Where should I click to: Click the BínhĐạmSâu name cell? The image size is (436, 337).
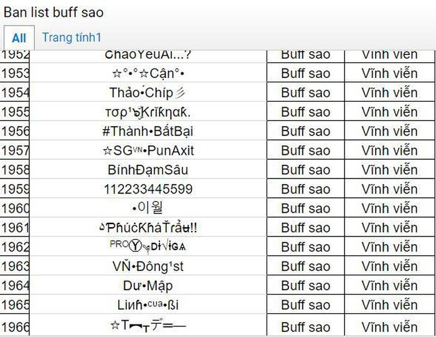click(x=148, y=170)
